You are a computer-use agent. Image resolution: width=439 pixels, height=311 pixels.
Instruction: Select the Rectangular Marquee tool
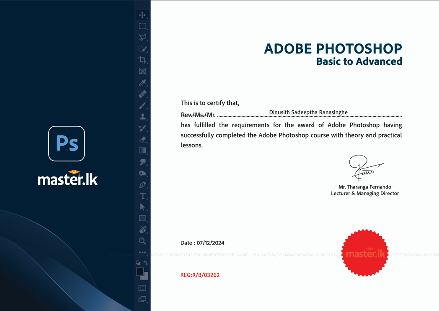142,26
